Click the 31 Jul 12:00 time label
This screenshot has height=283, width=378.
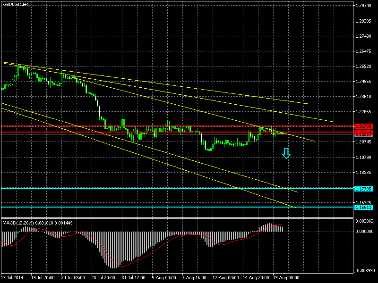(134, 278)
